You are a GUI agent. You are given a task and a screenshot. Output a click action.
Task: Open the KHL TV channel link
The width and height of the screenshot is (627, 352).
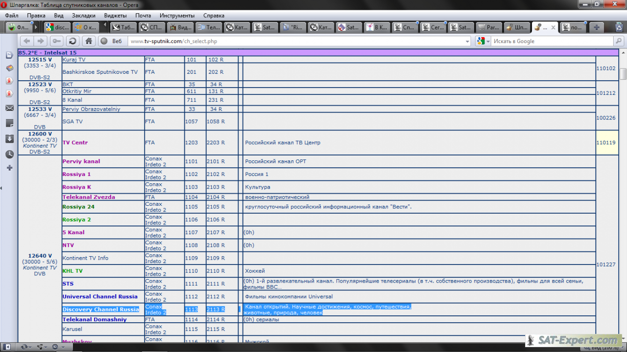[72, 271]
